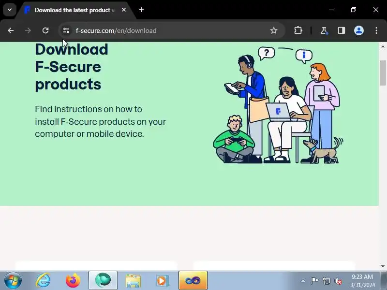This screenshot has width=387, height=290.
Task: Open Action Center flag icon
Action: pyautogui.click(x=314, y=281)
